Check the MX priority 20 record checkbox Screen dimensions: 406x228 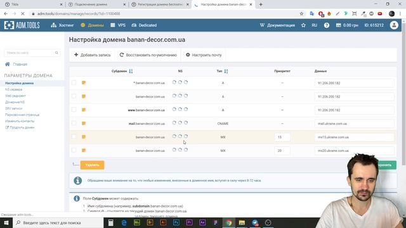(x=74, y=150)
